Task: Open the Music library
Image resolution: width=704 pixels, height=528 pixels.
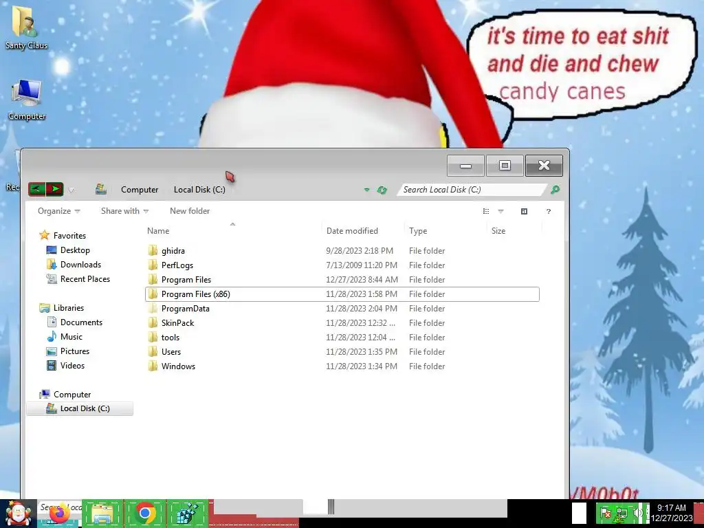Action: tap(71, 336)
